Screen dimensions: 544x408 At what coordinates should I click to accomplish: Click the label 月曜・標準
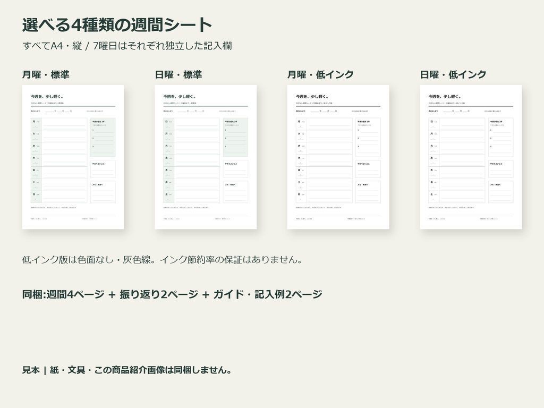(x=46, y=74)
